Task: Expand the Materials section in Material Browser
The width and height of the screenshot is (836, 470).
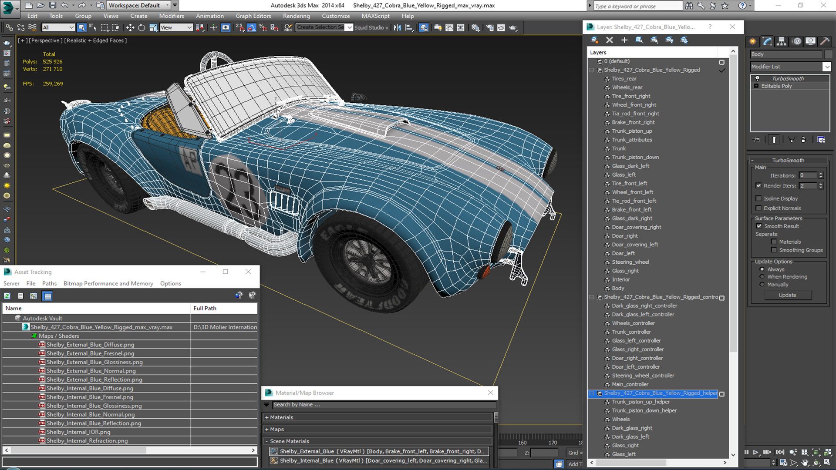Action: pyautogui.click(x=378, y=417)
